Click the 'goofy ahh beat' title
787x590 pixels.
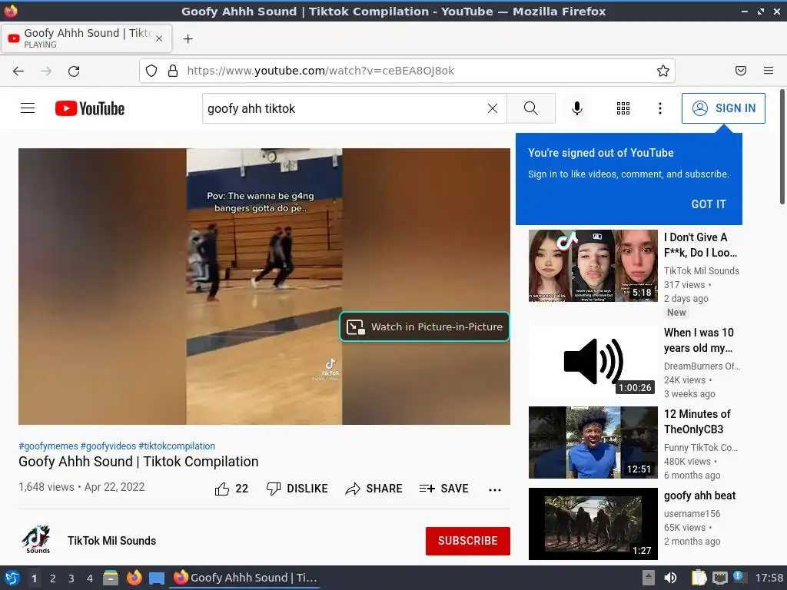699,496
